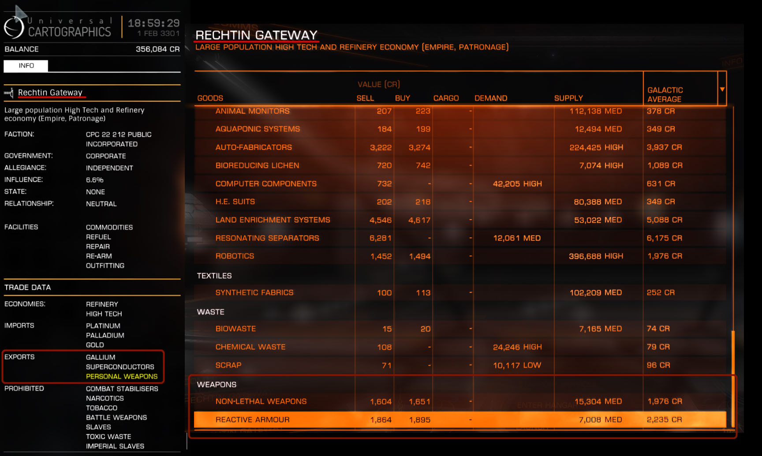Click OUTFITTING in facilities list
Screen dimensions: 762x456
coord(105,265)
